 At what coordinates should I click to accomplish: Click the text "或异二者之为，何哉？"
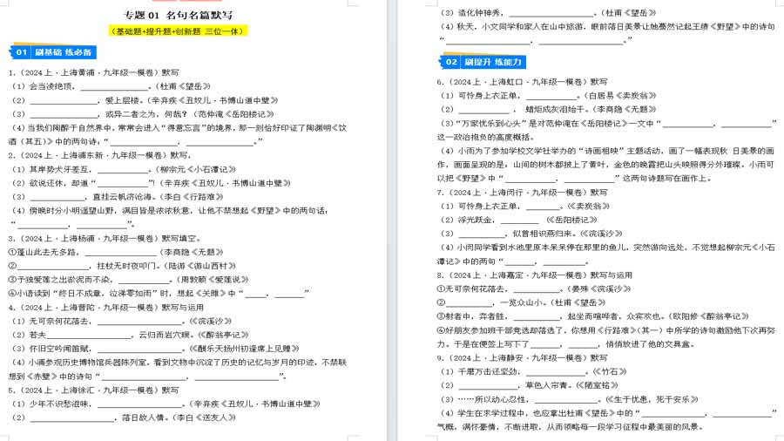145,114
